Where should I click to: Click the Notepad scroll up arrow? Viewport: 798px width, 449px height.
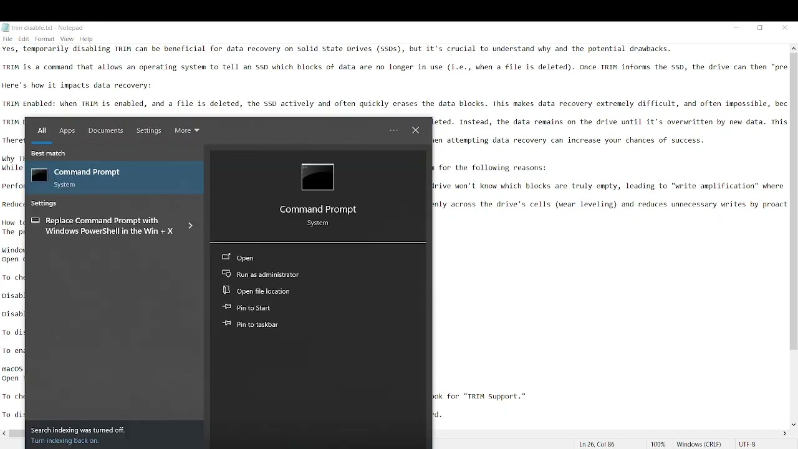(x=793, y=49)
